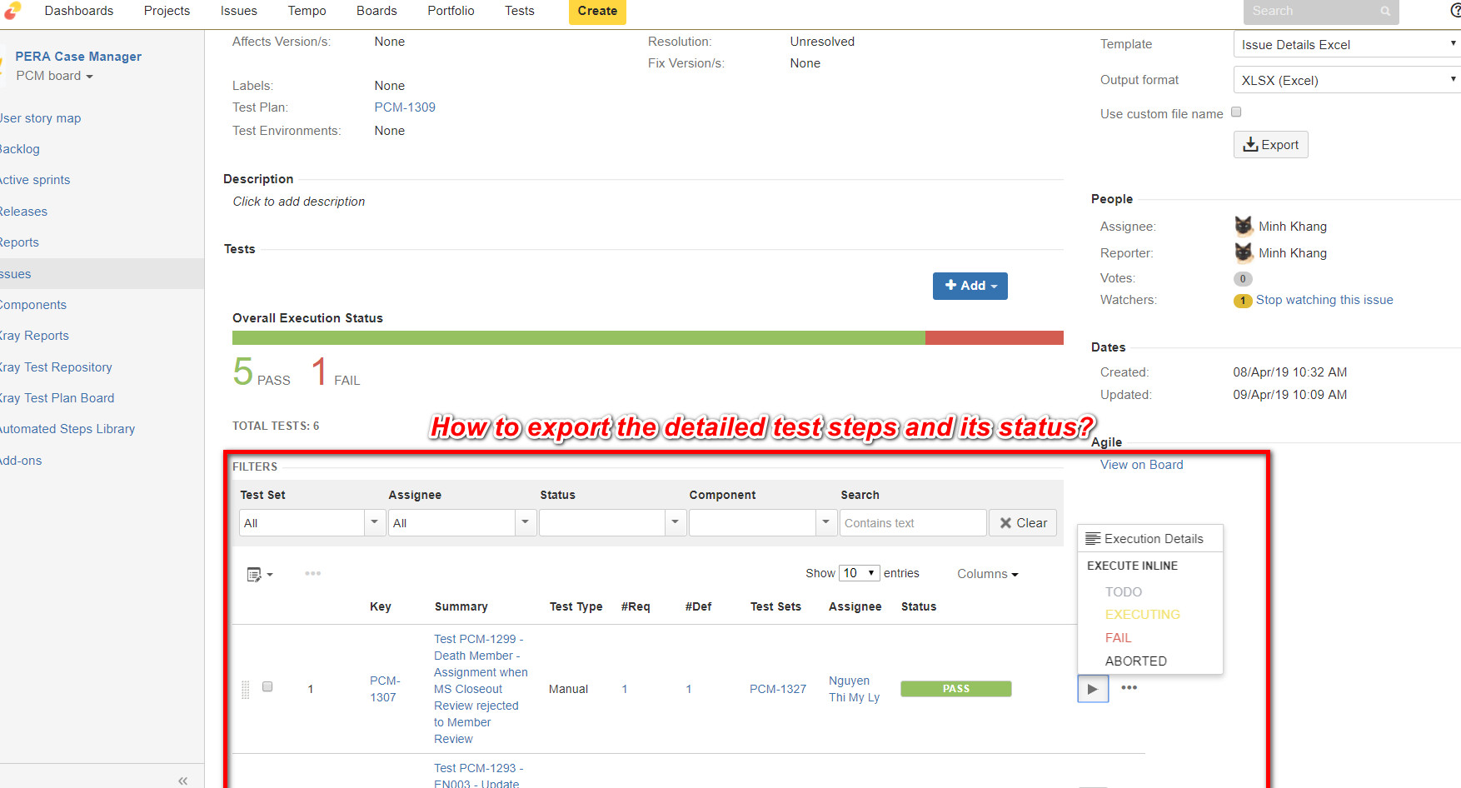Choose FAIL in Execute Inline menu
Viewport: 1461px width, 788px height.
[1118, 637]
